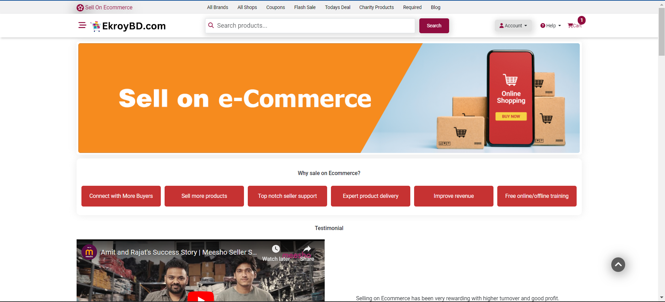Open the Charity Products menu item
Image resolution: width=665 pixels, height=302 pixels.
point(376,7)
